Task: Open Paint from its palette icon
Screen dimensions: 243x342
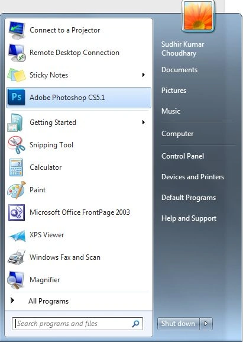Action: click(17, 190)
